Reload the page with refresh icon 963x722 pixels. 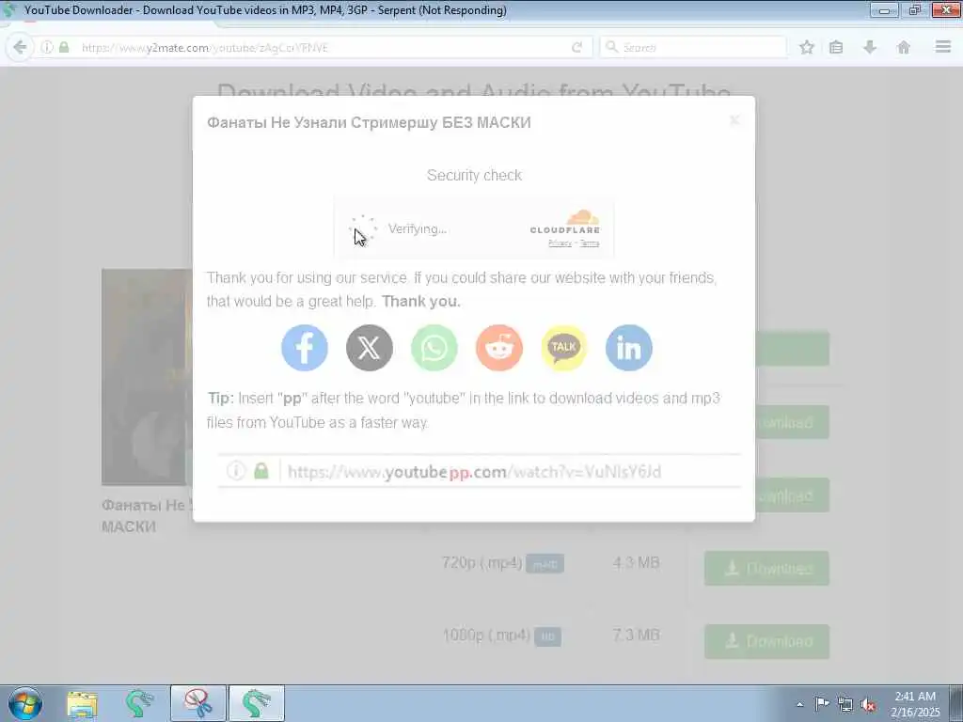(x=576, y=47)
